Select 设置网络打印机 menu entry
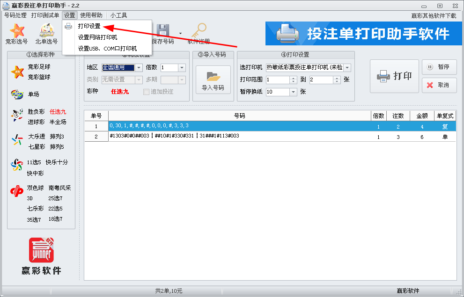 (x=97, y=37)
